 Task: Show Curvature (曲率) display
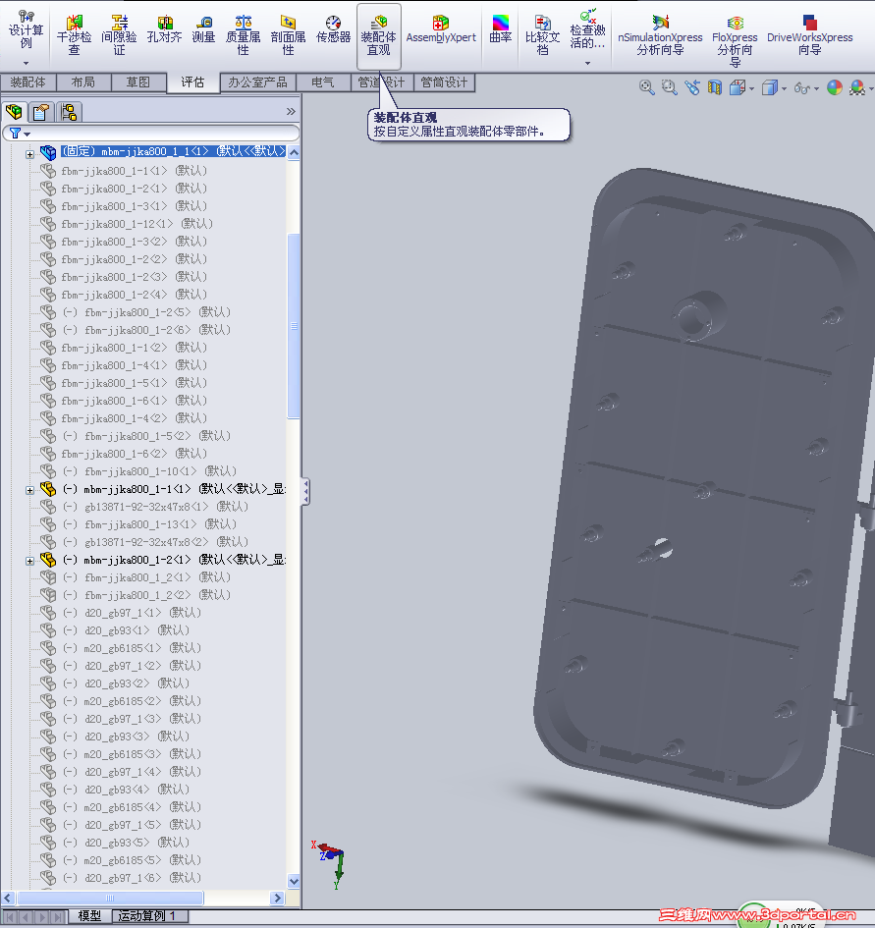(500, 29)
